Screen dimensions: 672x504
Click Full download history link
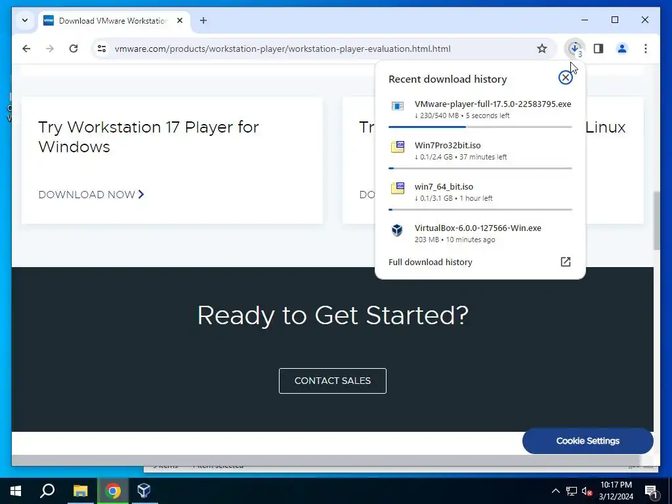(430, 262)
